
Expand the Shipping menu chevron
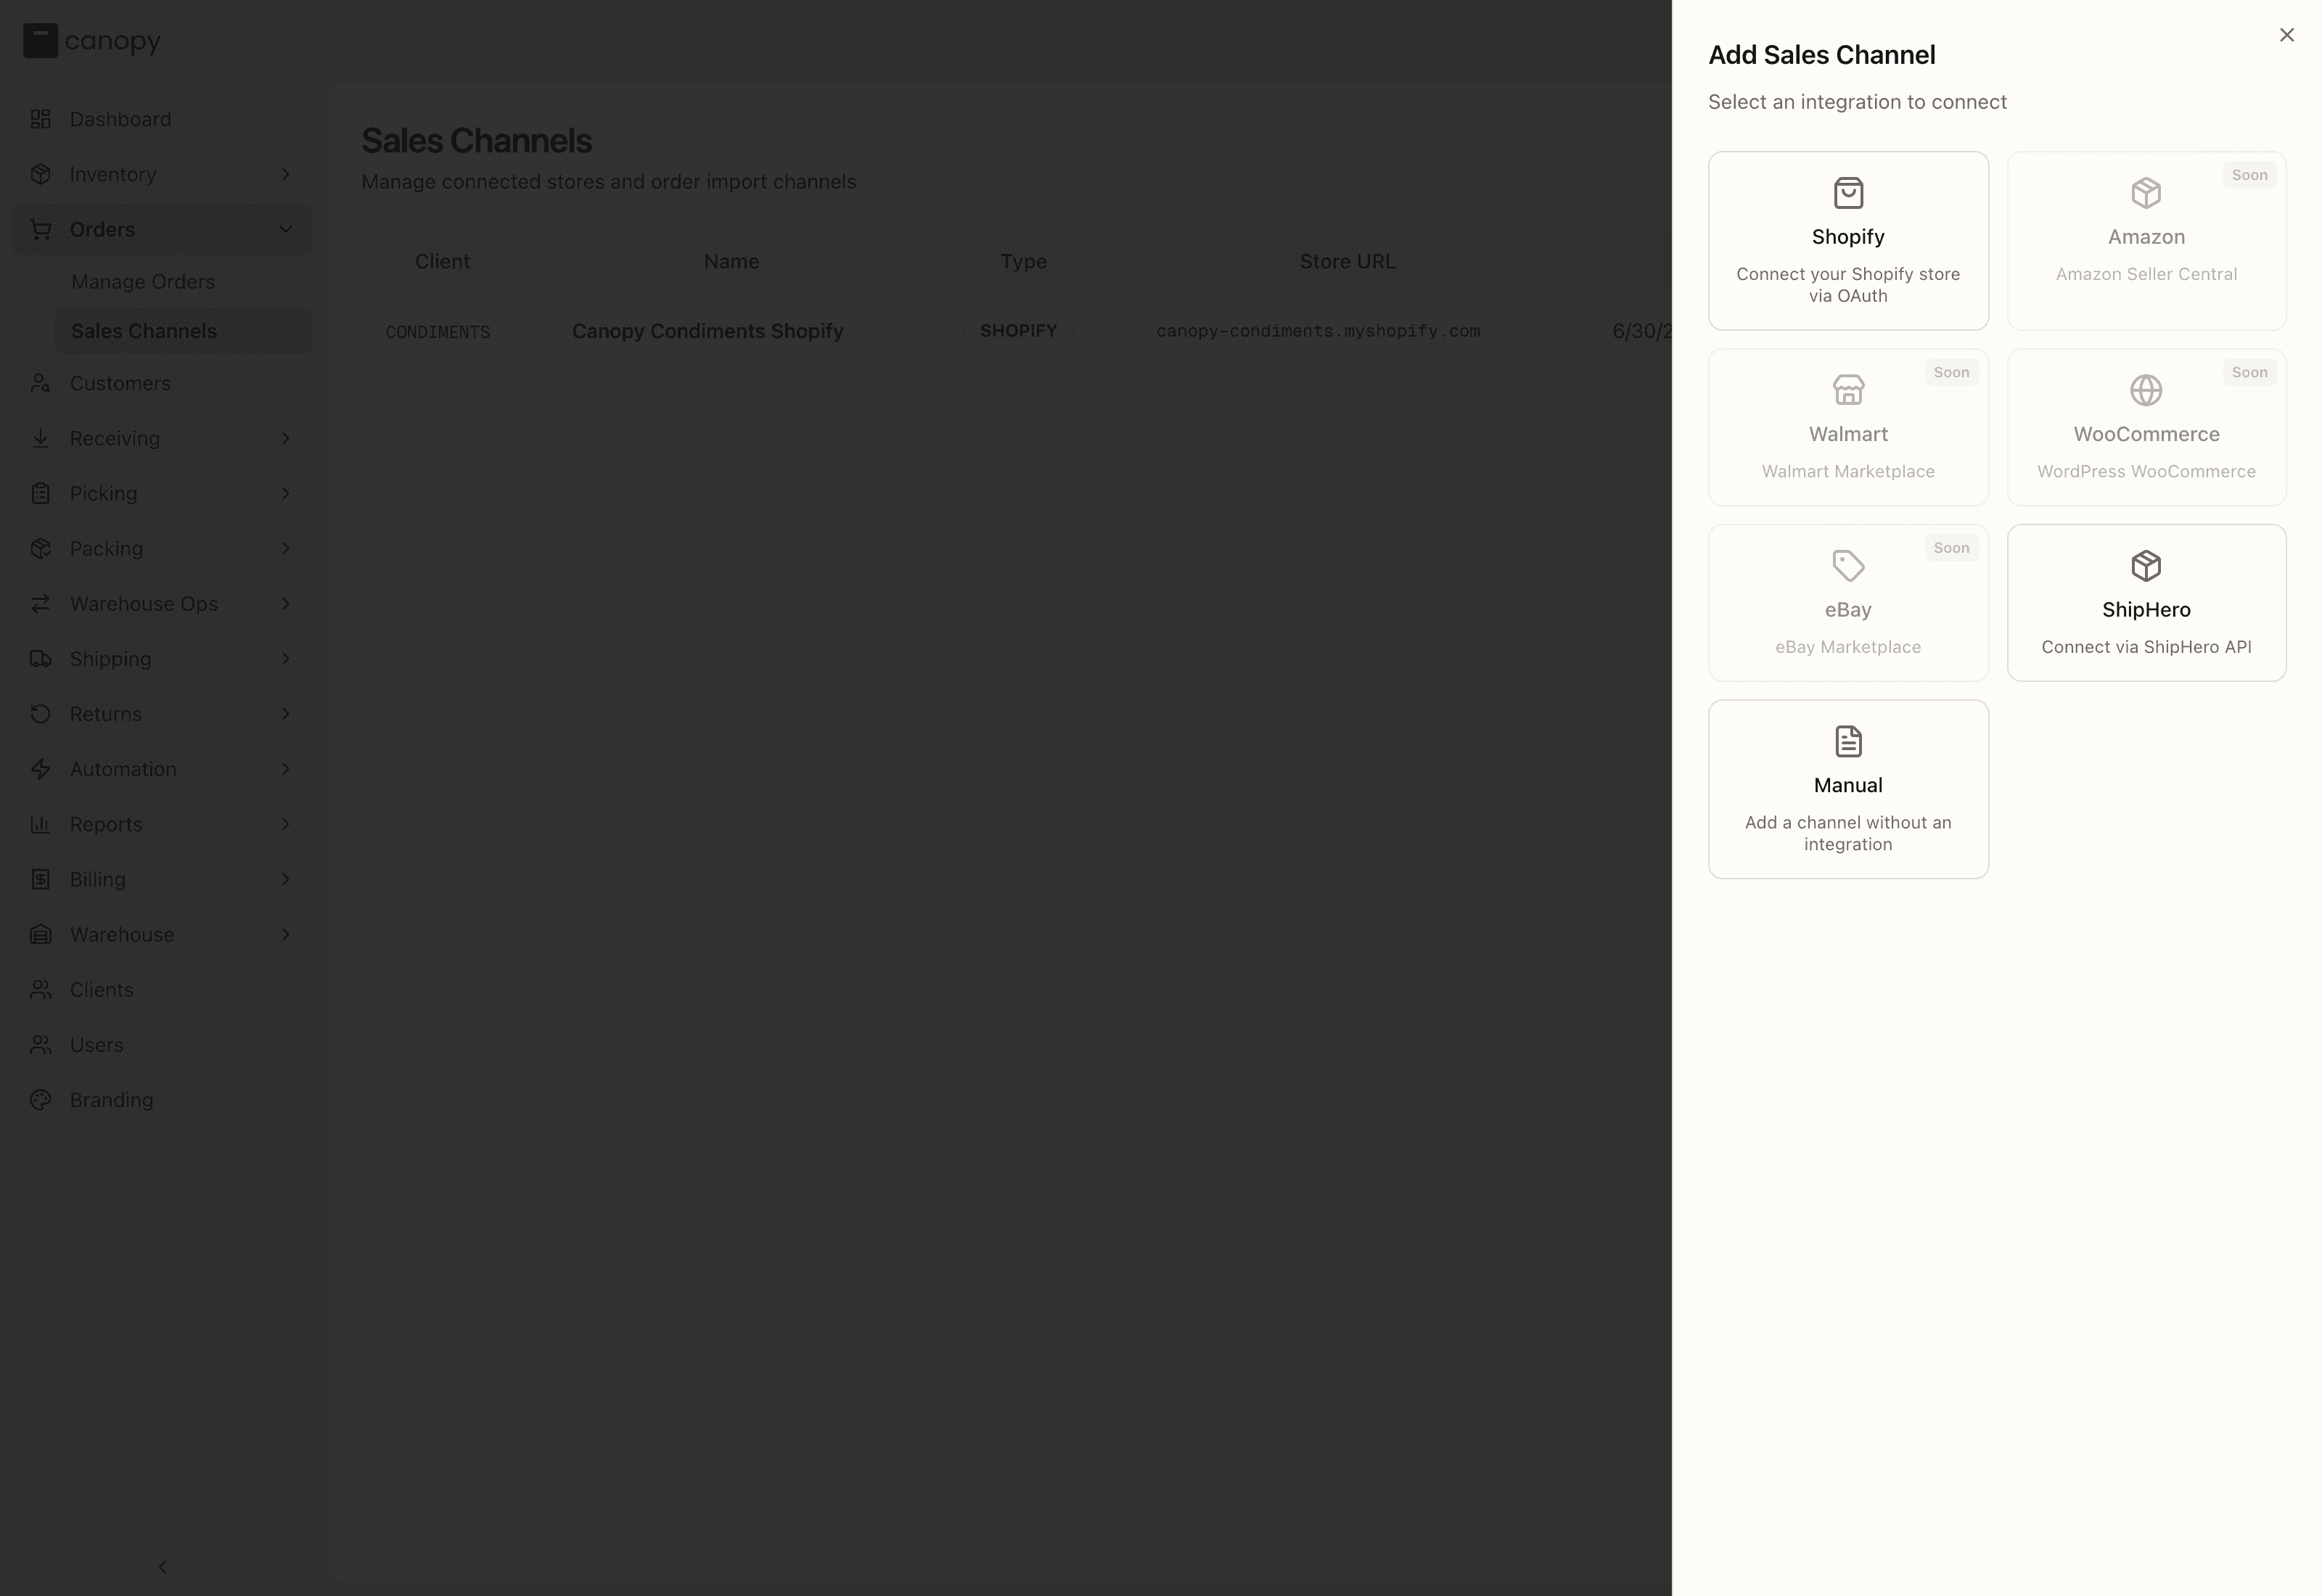coord(285,658)
